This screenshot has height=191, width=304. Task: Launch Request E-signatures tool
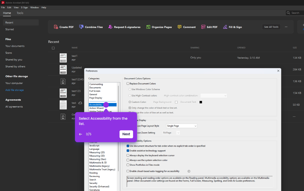pos(124,27)
